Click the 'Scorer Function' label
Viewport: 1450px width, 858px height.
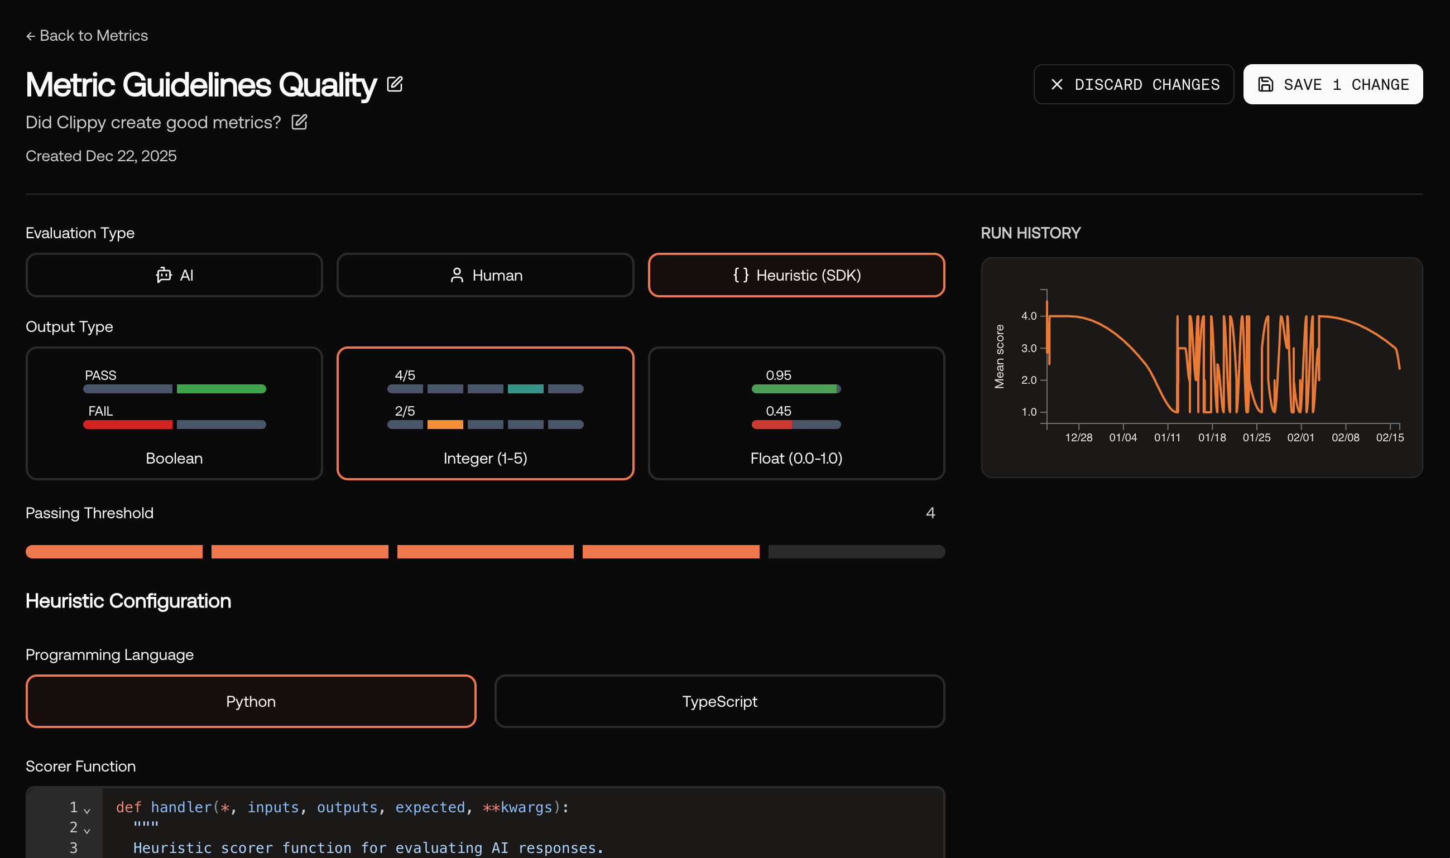(x=81, y=766)
